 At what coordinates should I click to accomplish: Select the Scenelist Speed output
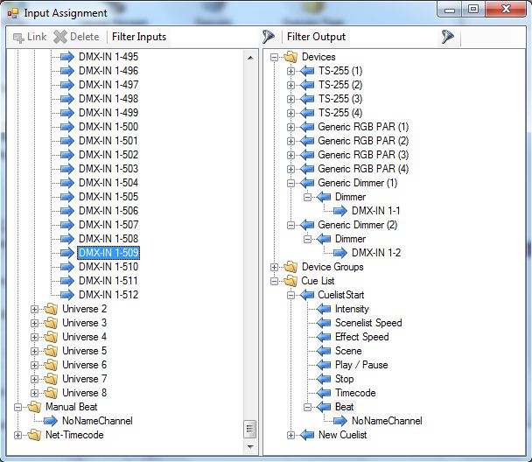(367, 323)
